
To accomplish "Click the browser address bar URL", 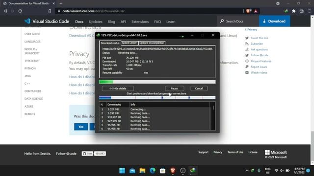I will pyautogui.click(x=94, y=11).
